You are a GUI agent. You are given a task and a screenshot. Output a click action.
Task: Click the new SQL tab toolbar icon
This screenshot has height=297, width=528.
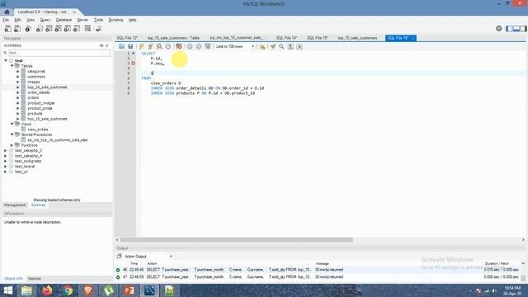tap(7, 29)
